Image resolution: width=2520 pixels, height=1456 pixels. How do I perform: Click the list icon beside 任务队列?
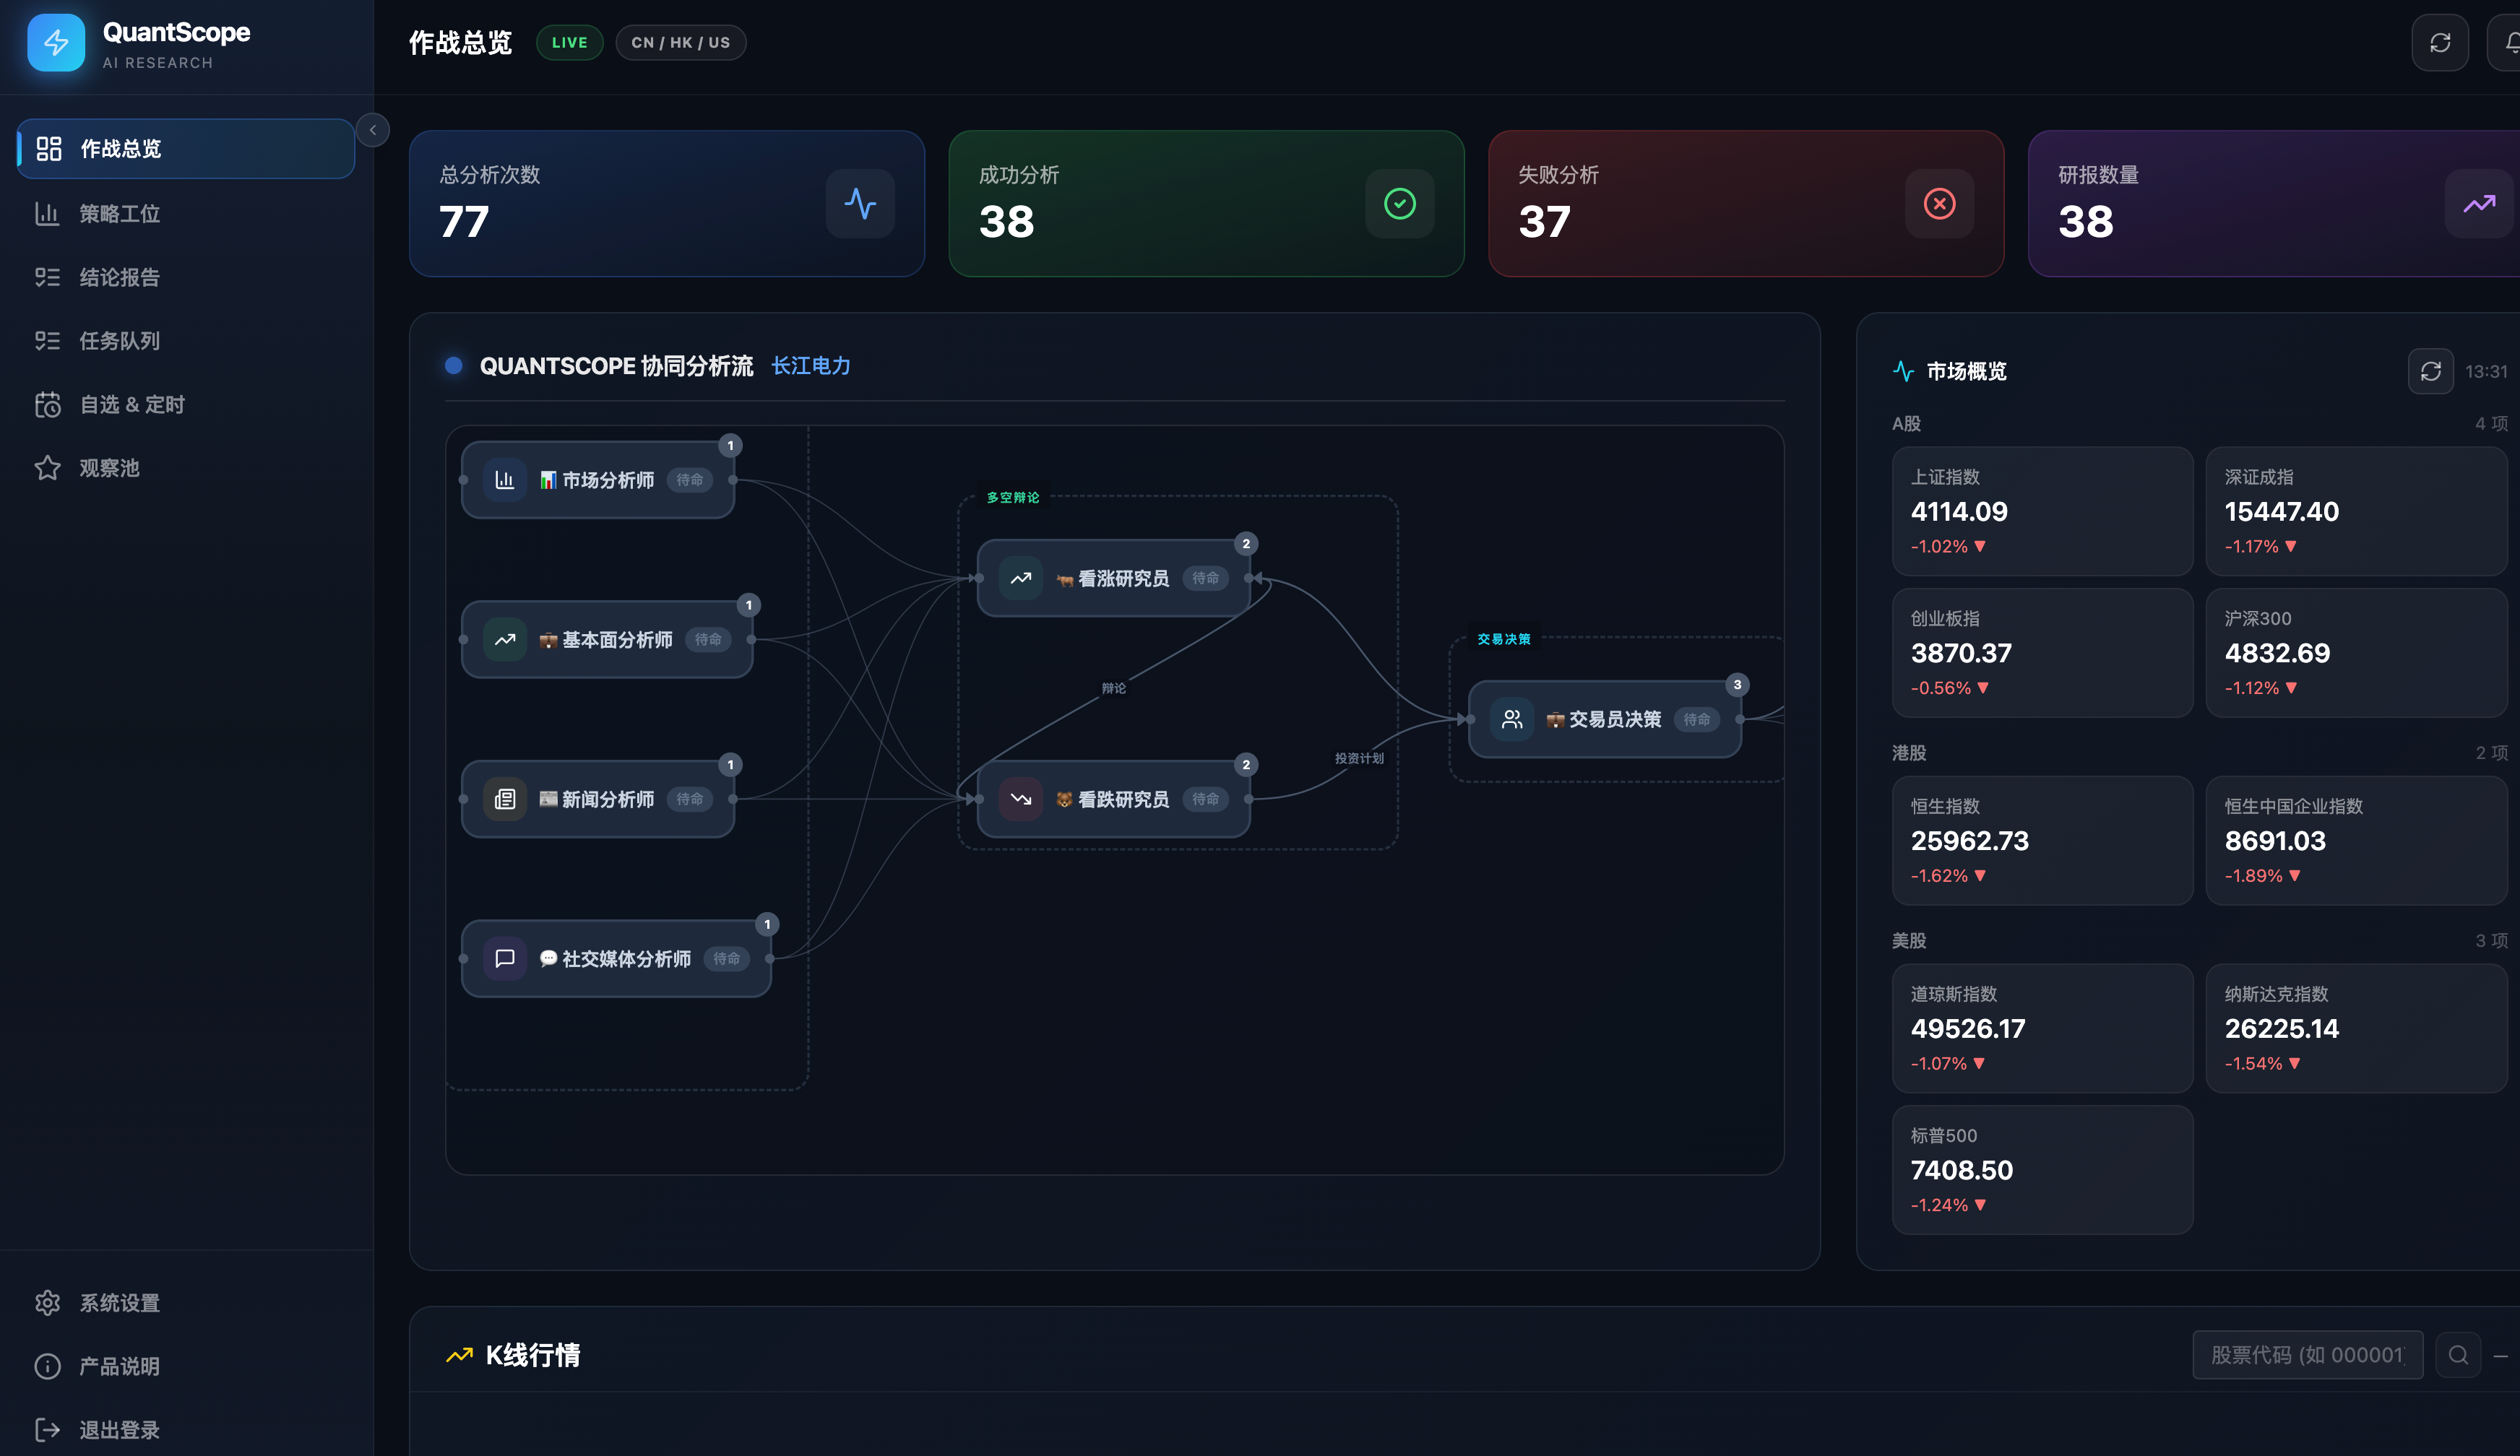click(47, 341)
